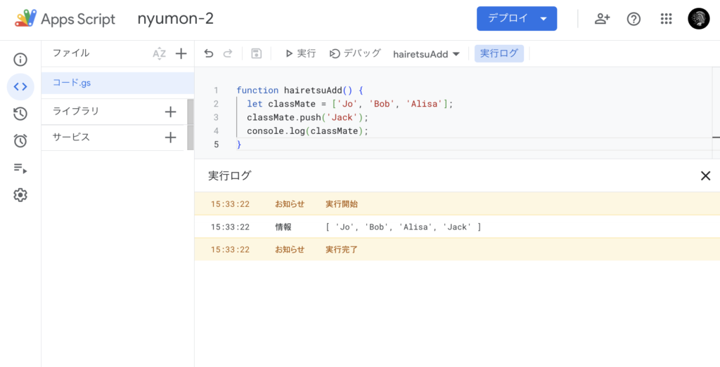Open Project Settings gear icon
The height and width of the screenshot is (367, 720).
(x=20, y=195)
